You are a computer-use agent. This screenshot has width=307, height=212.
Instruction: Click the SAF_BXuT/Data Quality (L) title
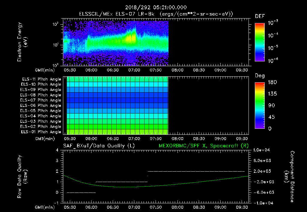(99, 146)
